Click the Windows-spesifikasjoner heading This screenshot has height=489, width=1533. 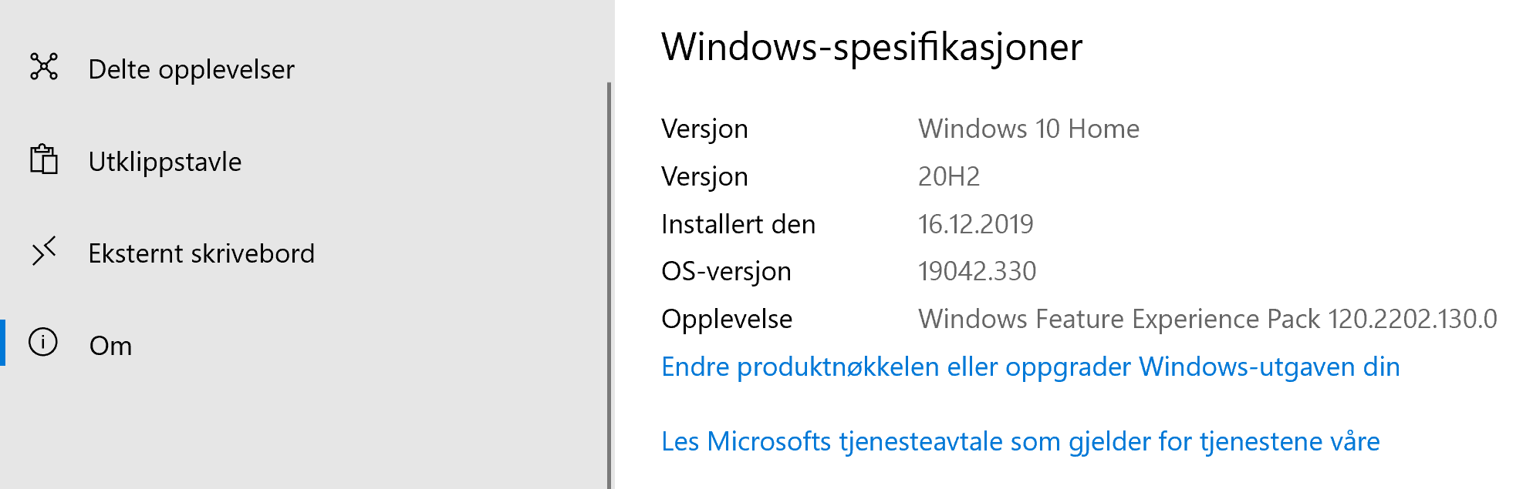872,47
